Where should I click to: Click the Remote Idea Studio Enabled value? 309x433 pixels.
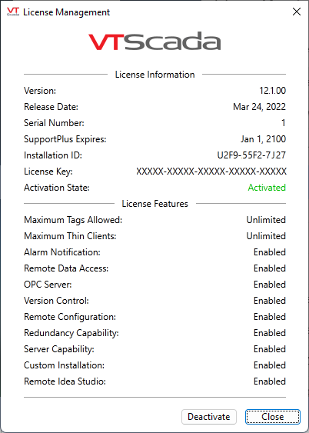click(x=270, y=381)
